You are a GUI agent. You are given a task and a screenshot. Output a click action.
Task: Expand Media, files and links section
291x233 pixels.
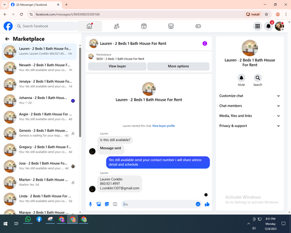250,116
